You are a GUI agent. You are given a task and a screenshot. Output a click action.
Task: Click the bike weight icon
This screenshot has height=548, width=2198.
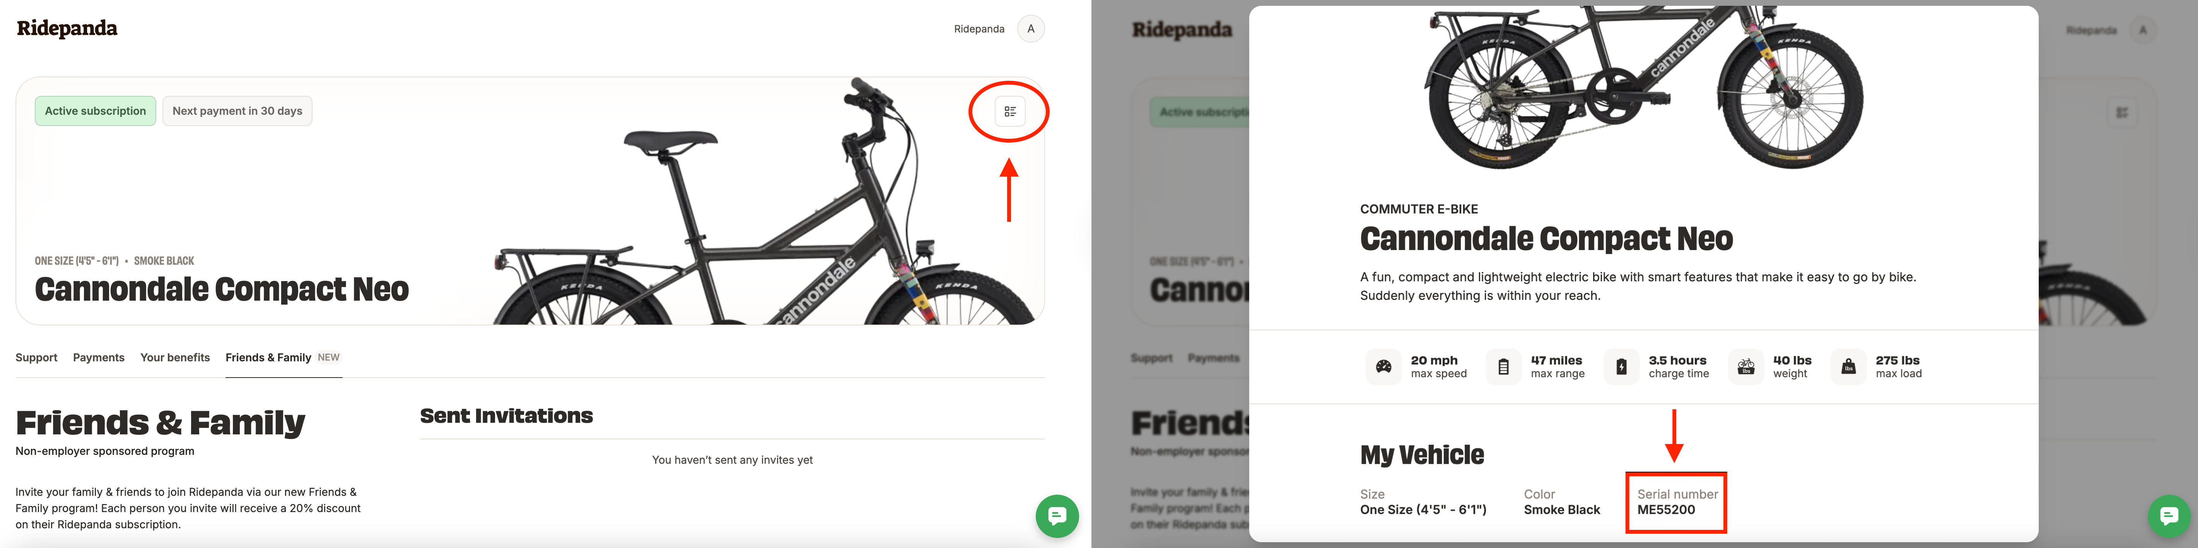[1746, 366]
